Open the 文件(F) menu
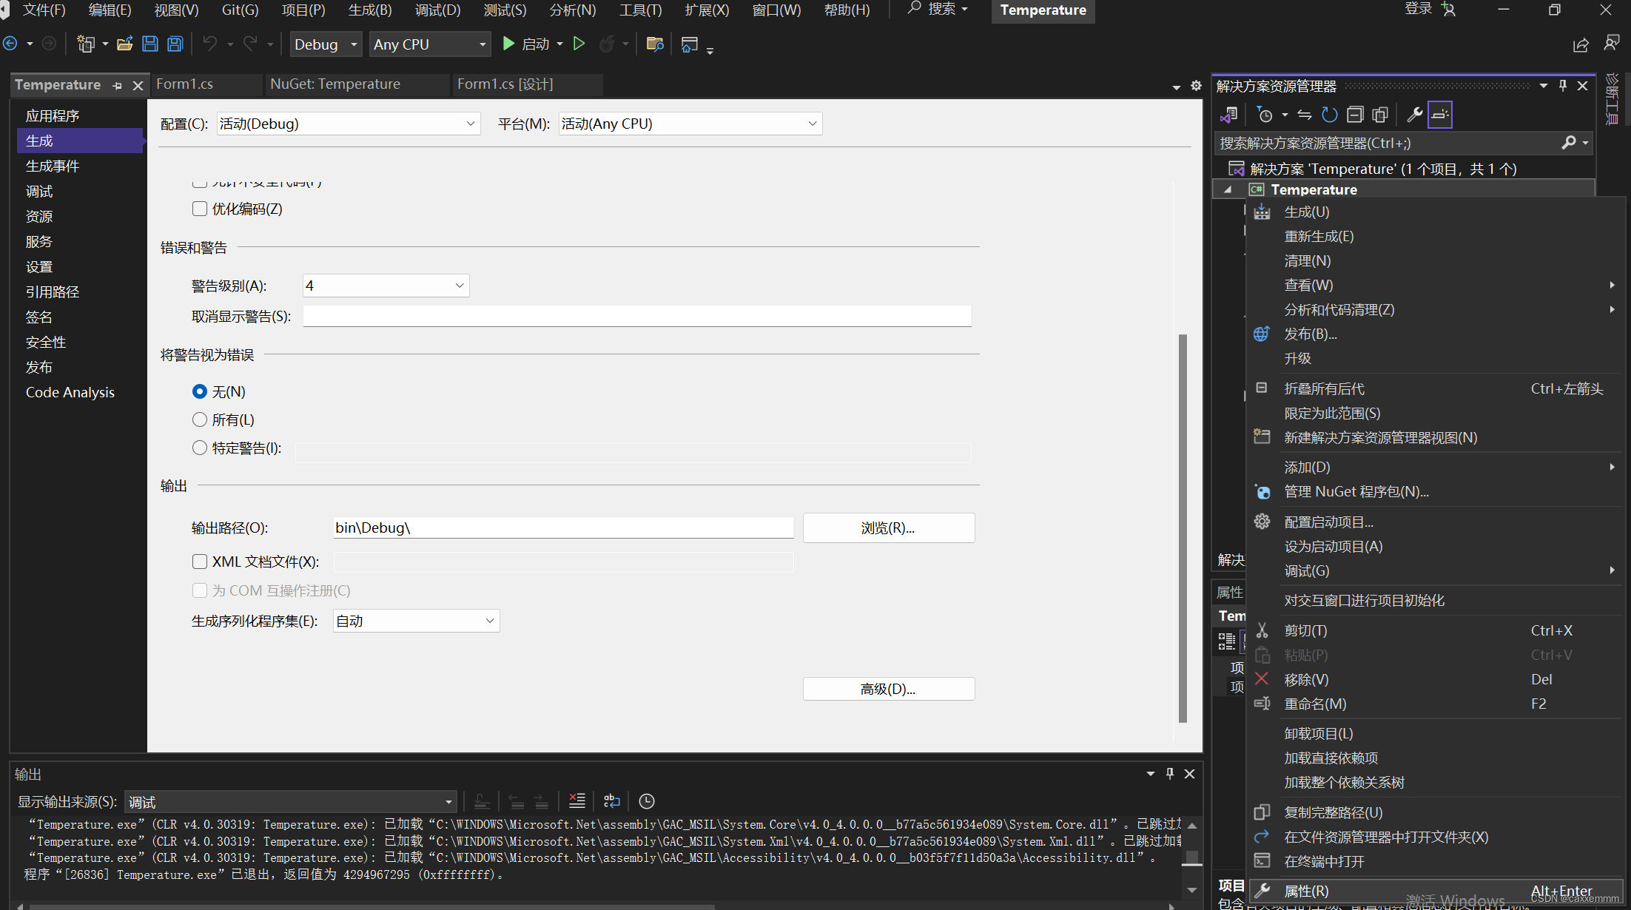The image size is (1631, 910). [x=44, y=10]
